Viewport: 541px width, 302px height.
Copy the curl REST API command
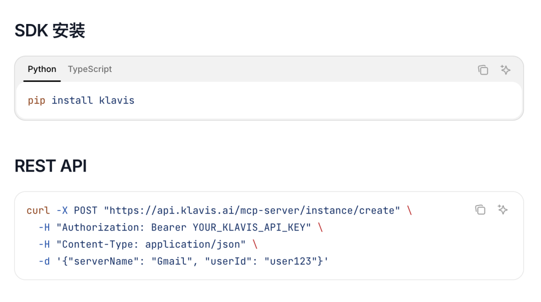480,209
